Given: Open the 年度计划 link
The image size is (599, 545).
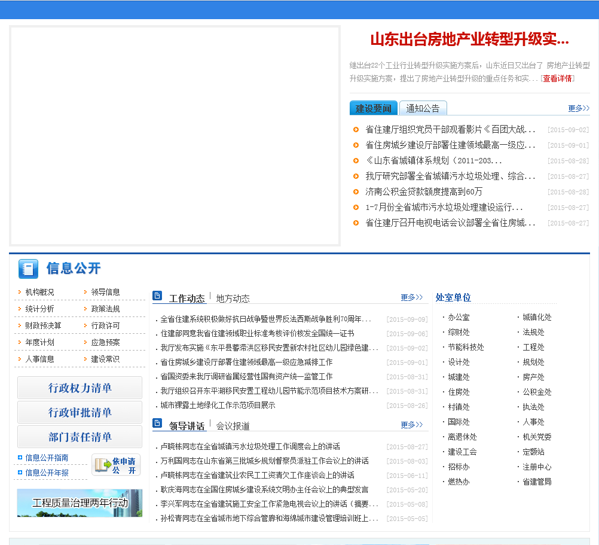Looking at the screenshot, I should [x=39, y=342].
